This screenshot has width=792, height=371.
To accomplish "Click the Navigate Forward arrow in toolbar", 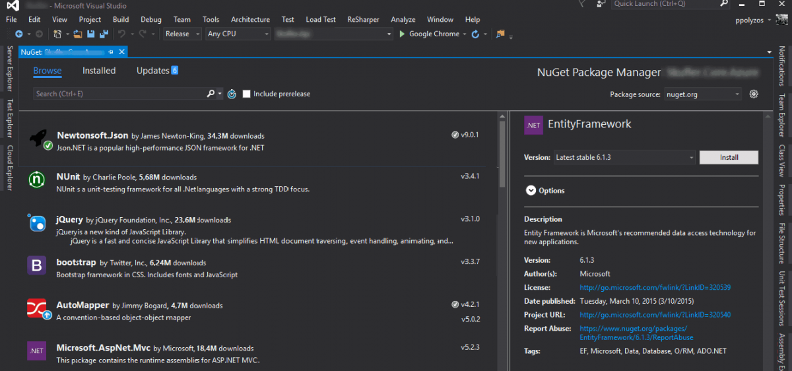I will (39, 34).
